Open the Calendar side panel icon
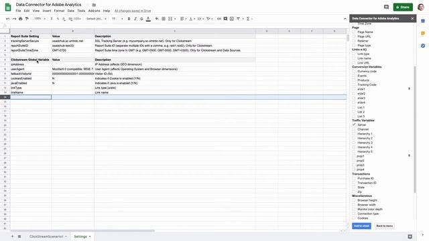Screen dimensions: 429x241 pyautogui.click(x=423, y=21)
